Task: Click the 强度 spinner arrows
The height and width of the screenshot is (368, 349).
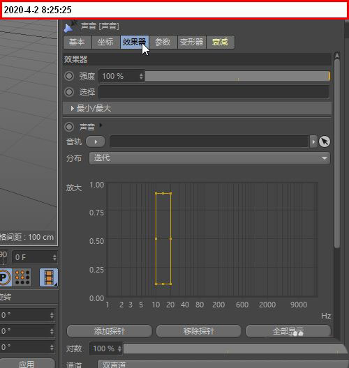Action: point(141,76)
